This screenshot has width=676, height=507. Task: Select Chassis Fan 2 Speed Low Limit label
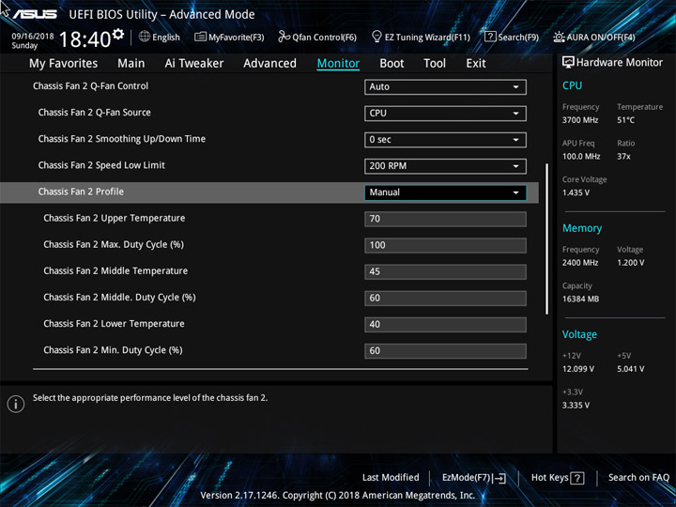click(x=101, y=165)
